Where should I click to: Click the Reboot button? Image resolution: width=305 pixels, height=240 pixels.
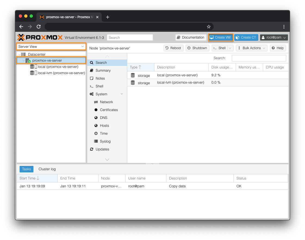[x=173, y=48]
